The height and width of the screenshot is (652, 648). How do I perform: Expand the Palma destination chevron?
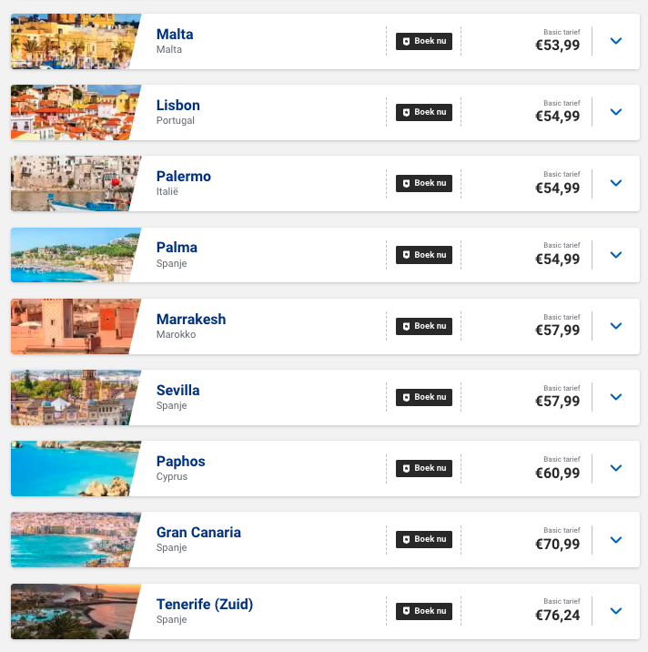click(616, 255)
